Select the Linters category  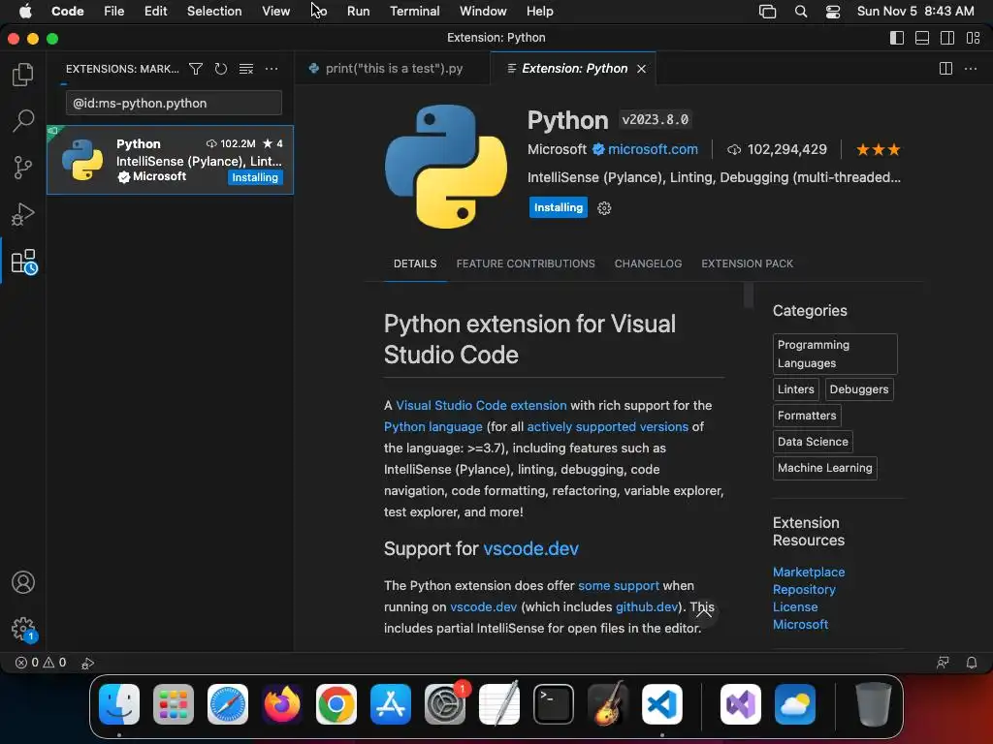[x=796, y=389]
